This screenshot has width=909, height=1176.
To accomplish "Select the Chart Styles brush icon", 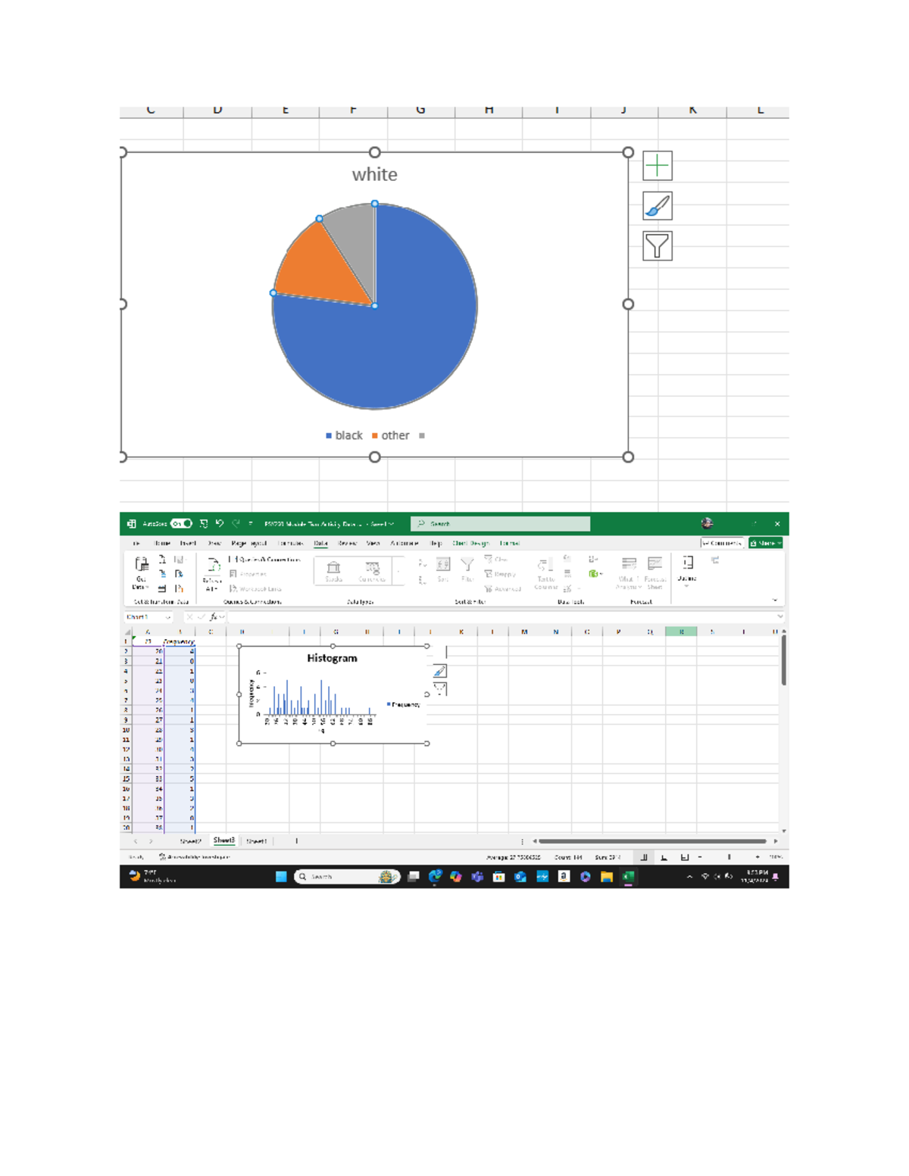I will [x=656, y=205].
